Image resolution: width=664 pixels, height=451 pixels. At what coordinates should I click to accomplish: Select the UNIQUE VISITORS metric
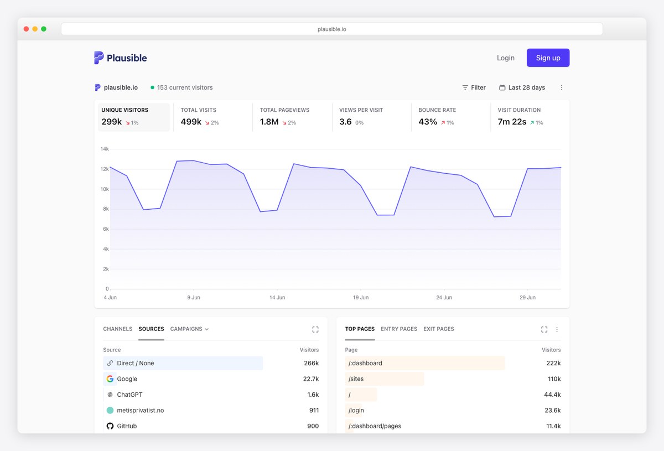point(134,117)
